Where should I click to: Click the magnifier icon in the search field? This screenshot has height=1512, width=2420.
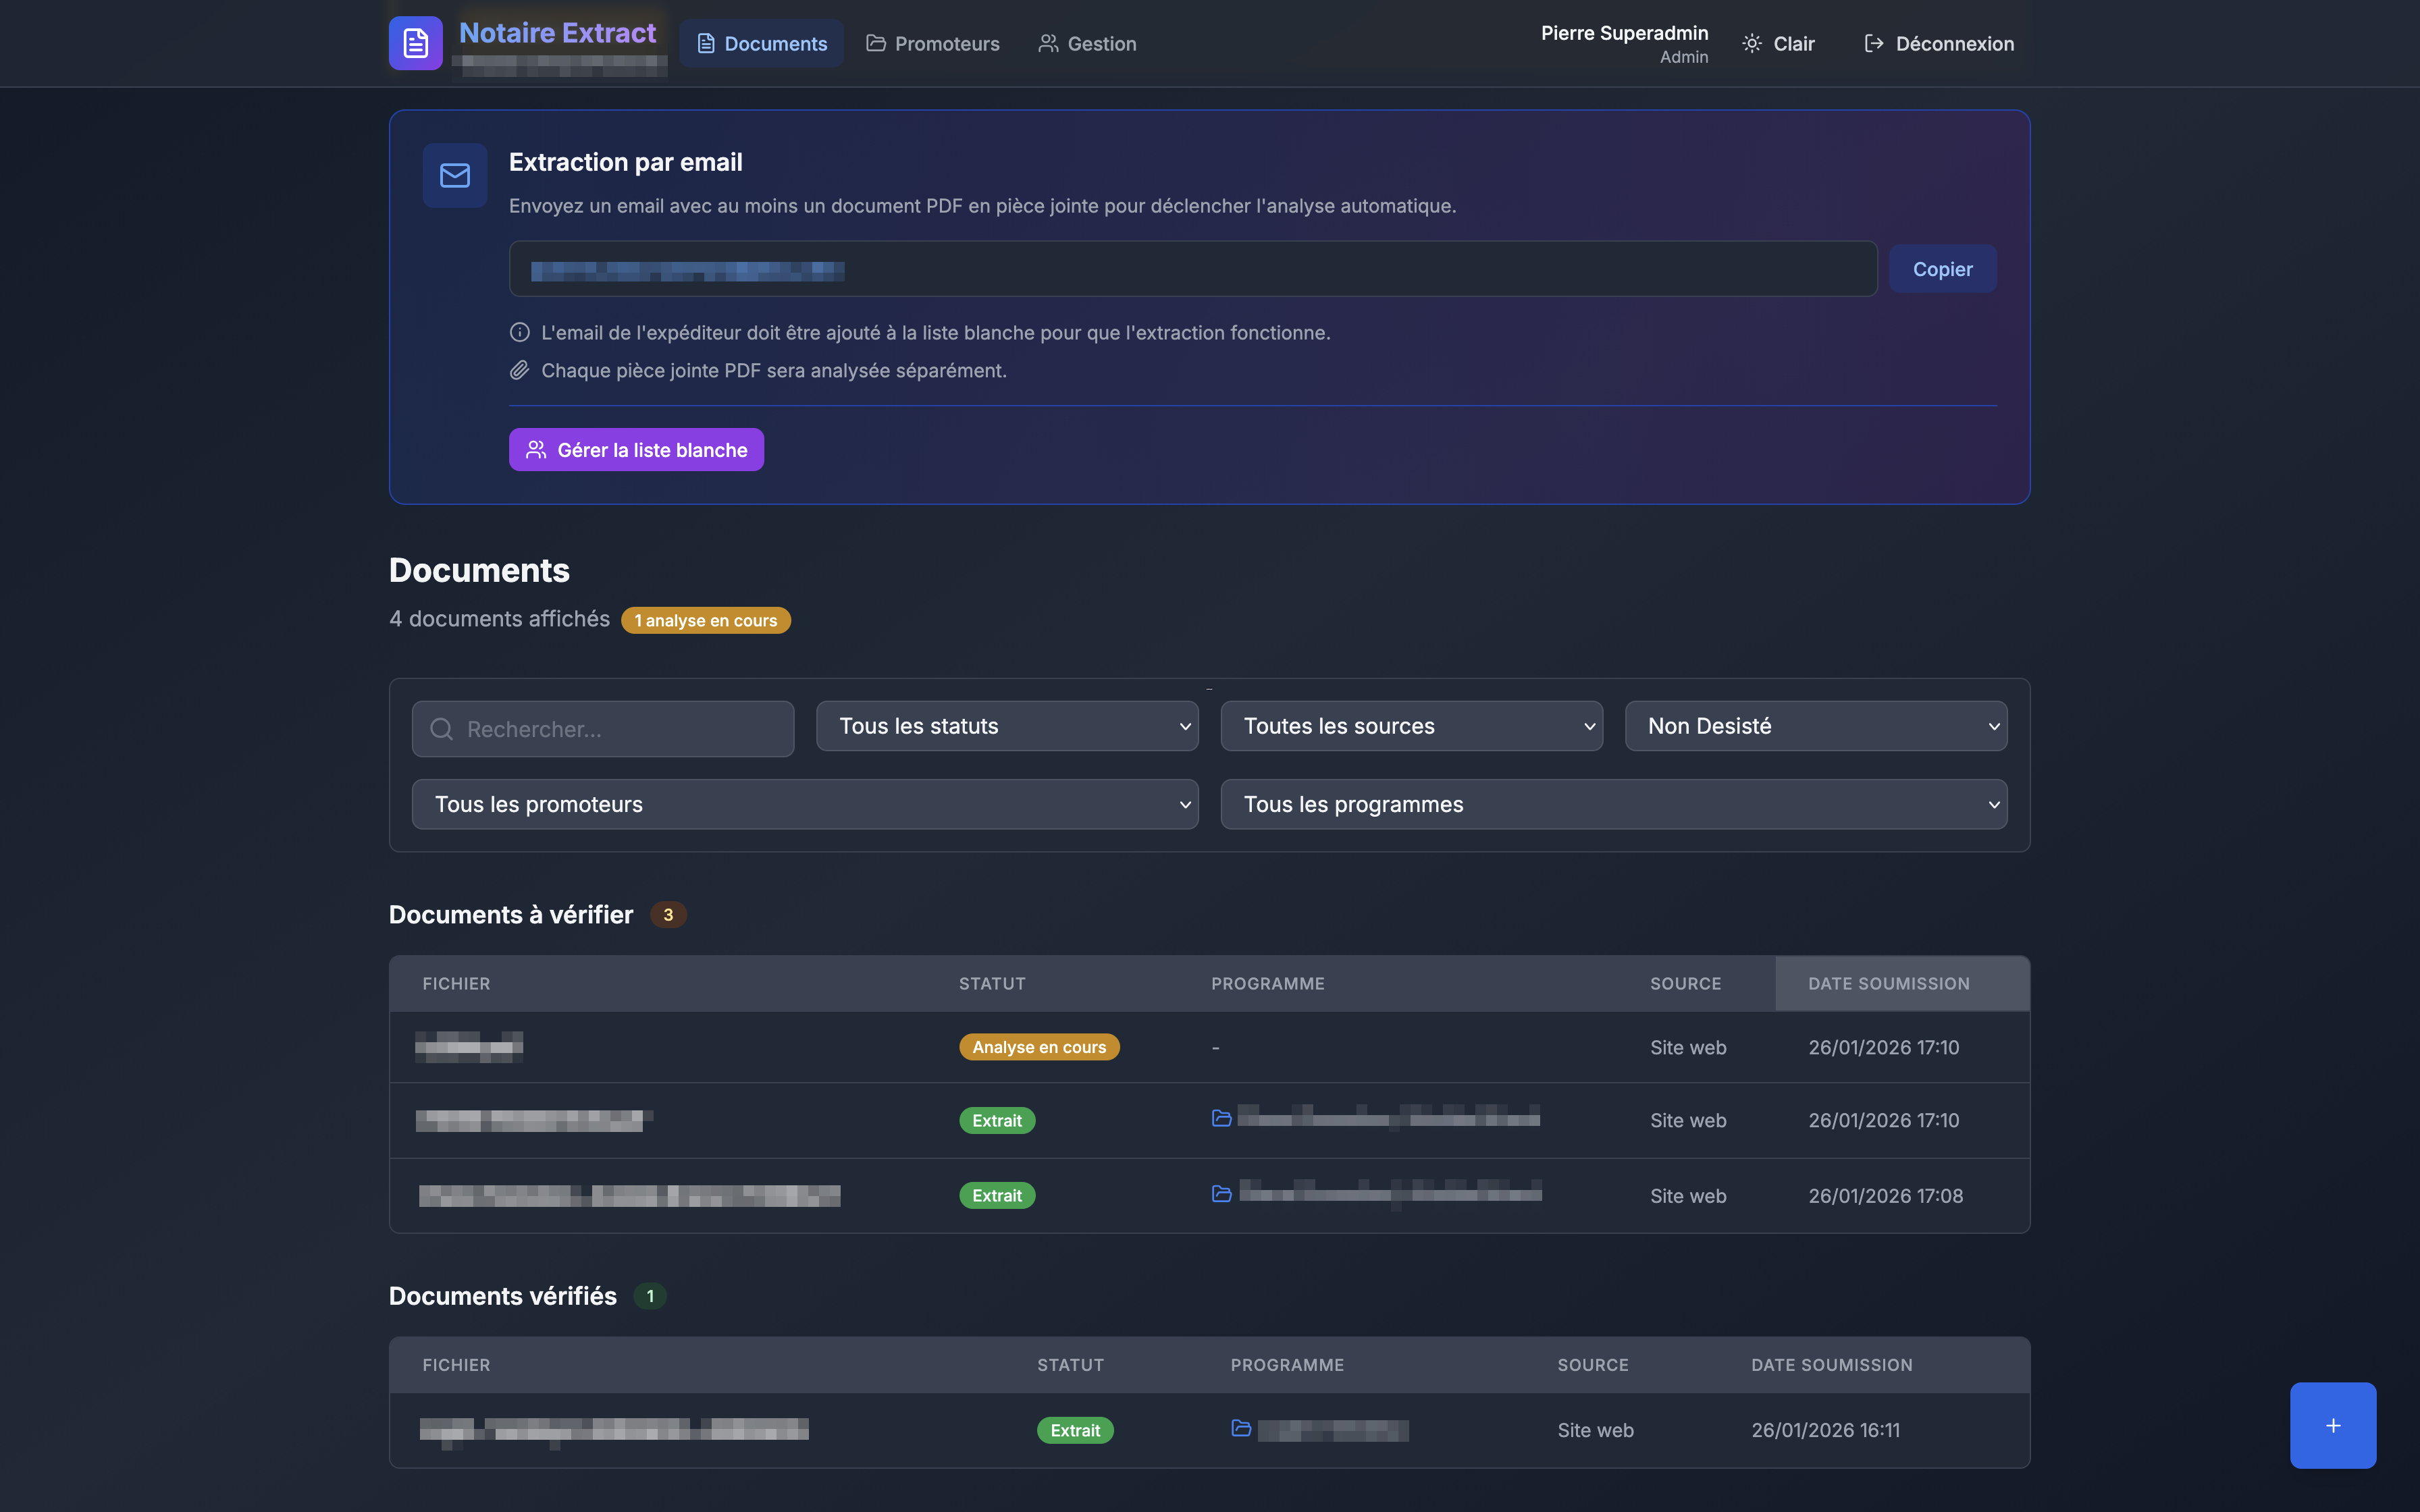pyautogui.click(x=441, y=729)
